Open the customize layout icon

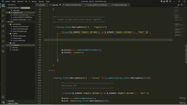[170, 1]
